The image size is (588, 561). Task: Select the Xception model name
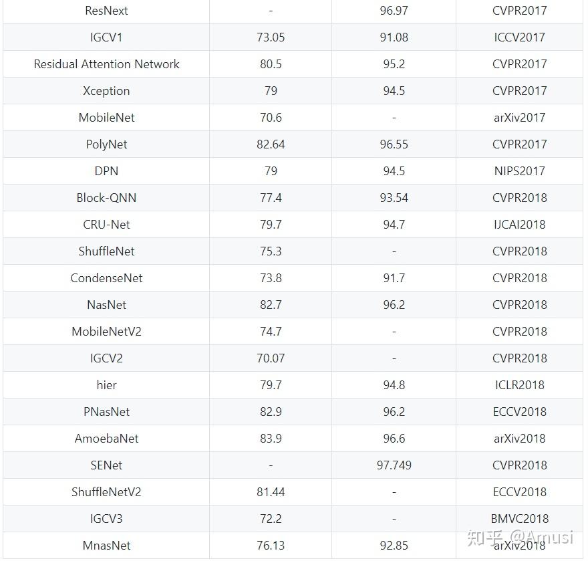coord(106,91)
